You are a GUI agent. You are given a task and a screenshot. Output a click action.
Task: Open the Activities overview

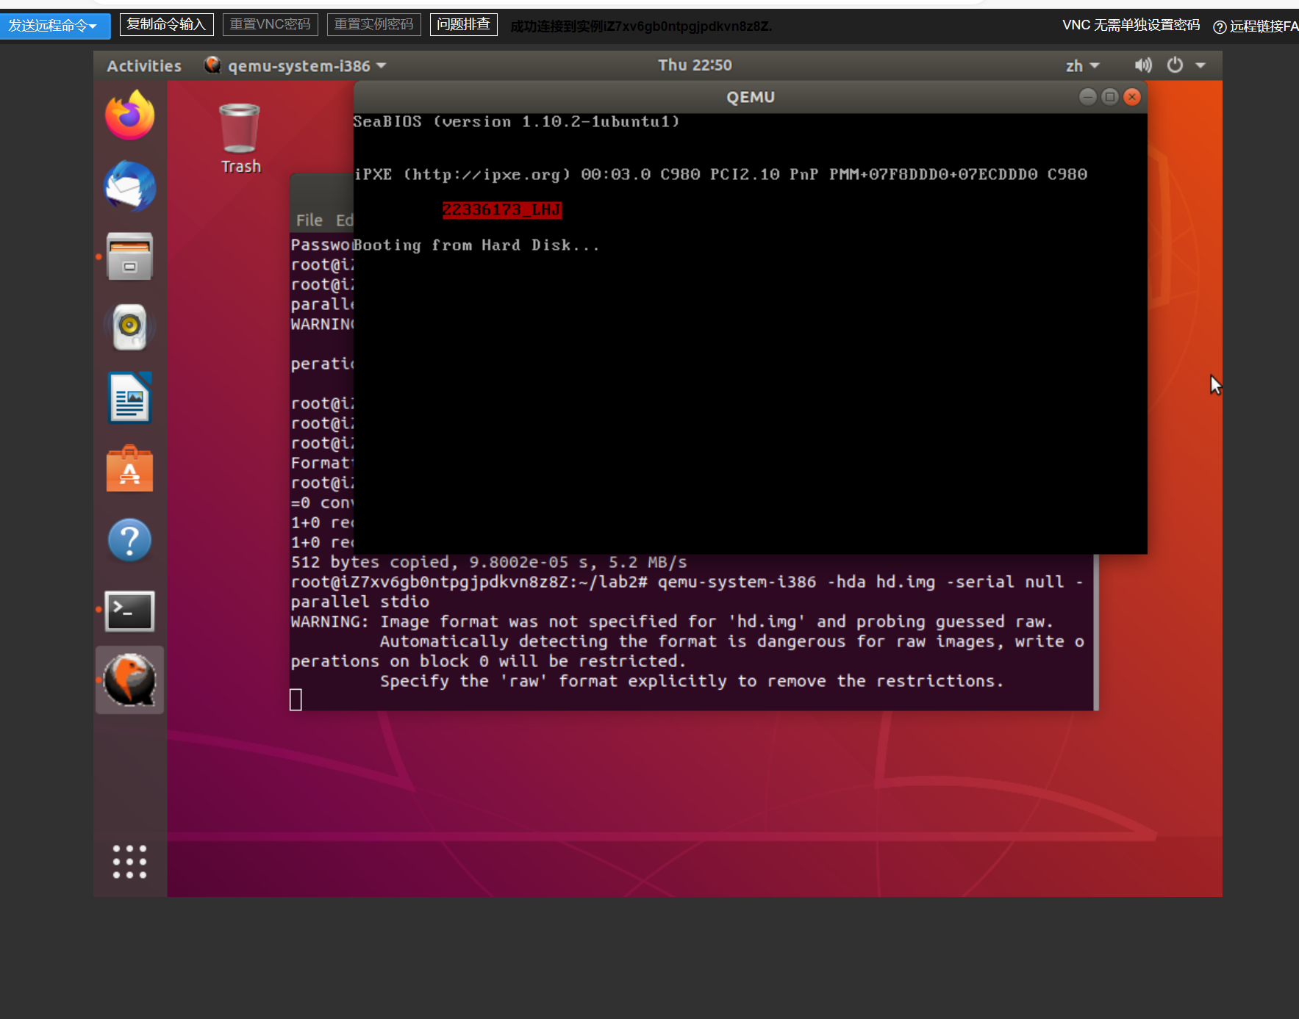[144, 65]
